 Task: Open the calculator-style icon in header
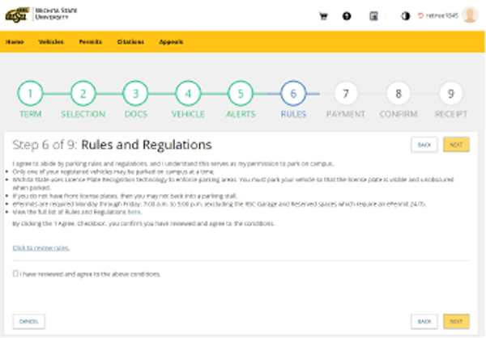tap(373, 15)
